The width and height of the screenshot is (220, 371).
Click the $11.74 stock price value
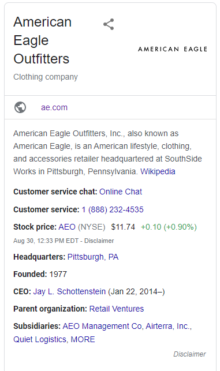[123, 227]
